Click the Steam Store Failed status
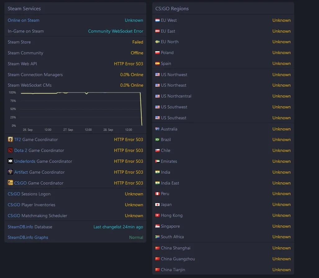This screenshot has height=278, width=319. coord(138,42)
